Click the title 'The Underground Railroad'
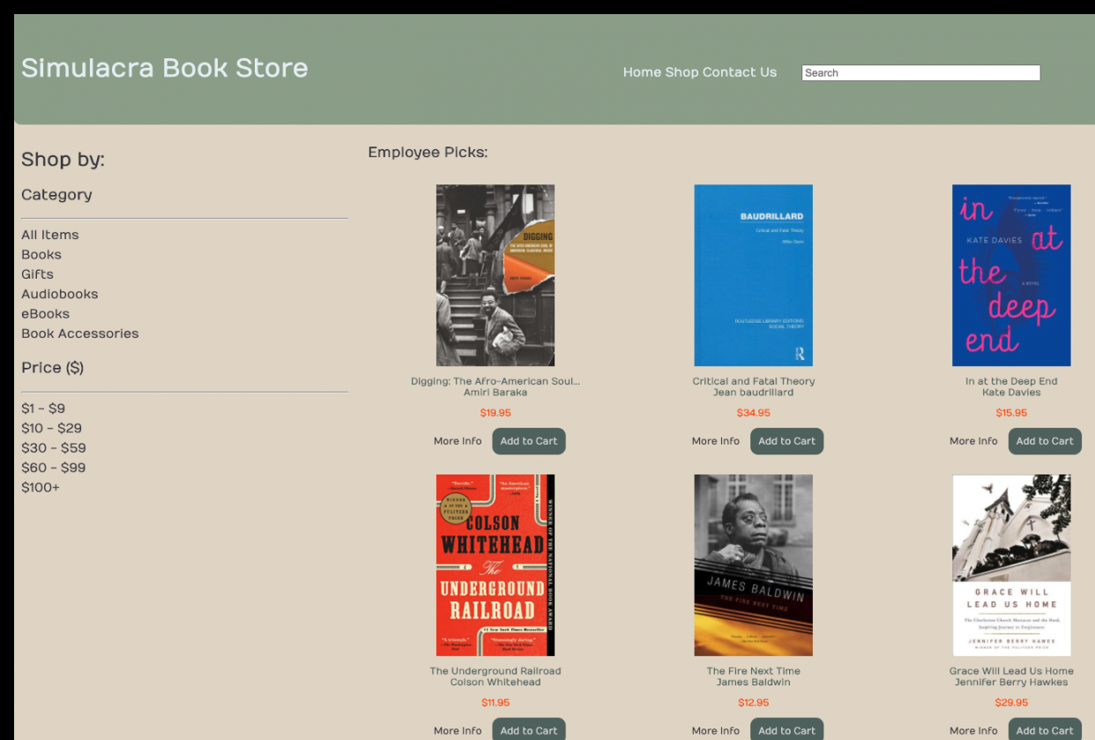 495,671
